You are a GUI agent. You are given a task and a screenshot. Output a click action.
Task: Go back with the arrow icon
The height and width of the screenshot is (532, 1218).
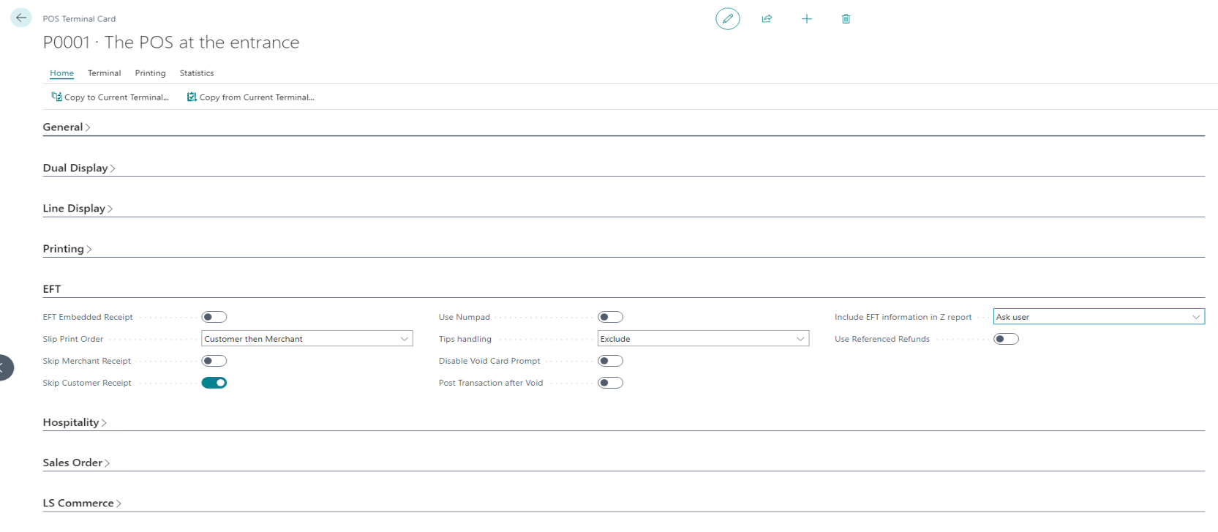20,18
